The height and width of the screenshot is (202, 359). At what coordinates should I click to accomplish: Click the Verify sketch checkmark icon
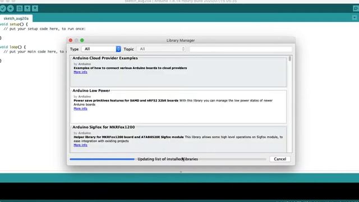point(3,8)
